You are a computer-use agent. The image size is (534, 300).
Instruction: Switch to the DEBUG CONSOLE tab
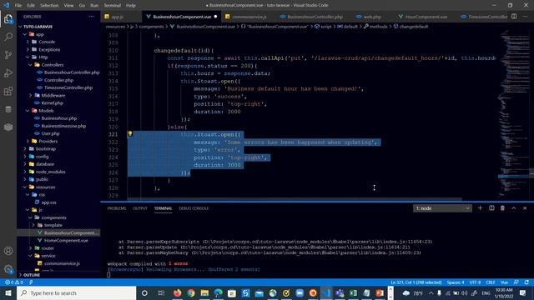(194, 208)
